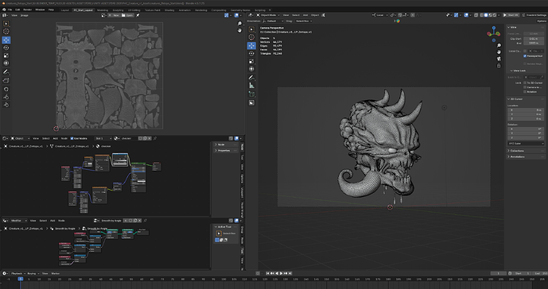Enable Lock Camera to View checkbox
The width and height of the screenshot is (548, 289).
525,87
